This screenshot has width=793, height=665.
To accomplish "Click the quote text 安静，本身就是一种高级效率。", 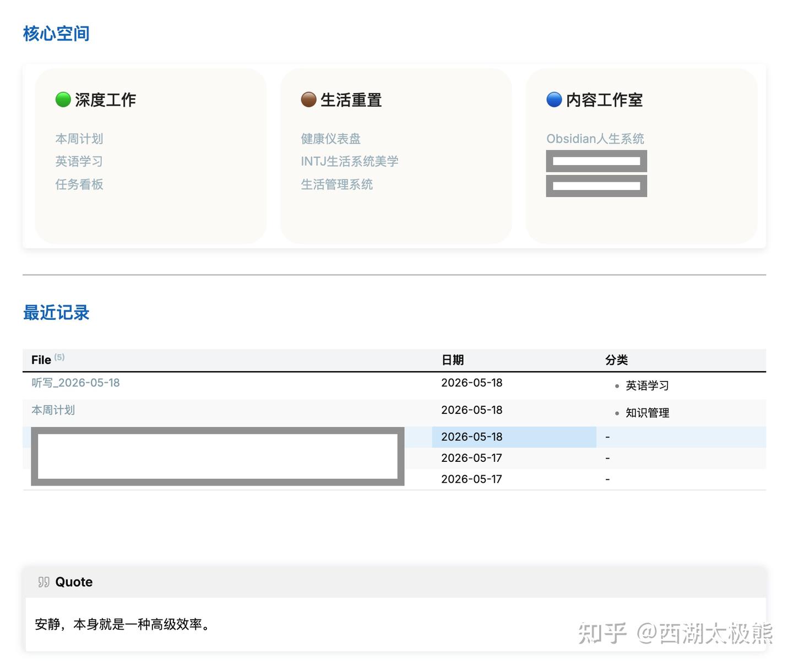I will pyautogui.click(x=122, y=624).
